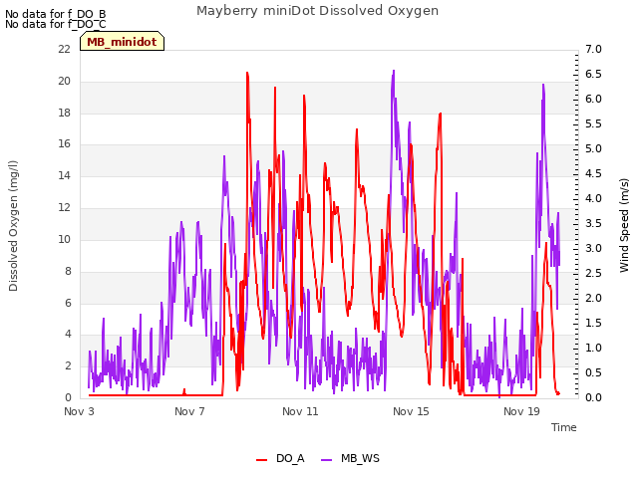This screenshot has height=478, width=638.
Task: Click the Nov 3 x-axis label
Action: (x=79, y=411)
